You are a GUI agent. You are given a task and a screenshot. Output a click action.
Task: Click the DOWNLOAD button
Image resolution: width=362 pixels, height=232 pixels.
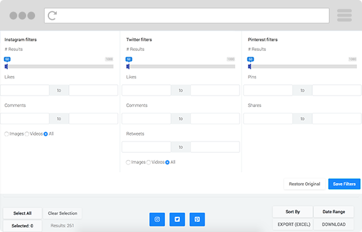(333, 224)
